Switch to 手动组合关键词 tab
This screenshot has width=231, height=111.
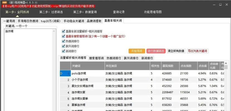74,21
